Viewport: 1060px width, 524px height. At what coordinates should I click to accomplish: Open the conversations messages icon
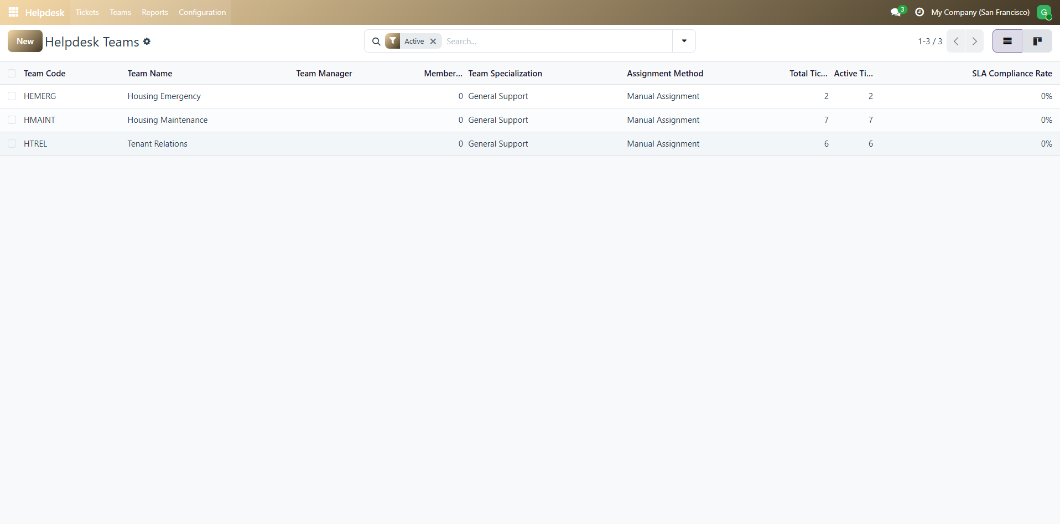pyautogui.click(x=896, y=12)
